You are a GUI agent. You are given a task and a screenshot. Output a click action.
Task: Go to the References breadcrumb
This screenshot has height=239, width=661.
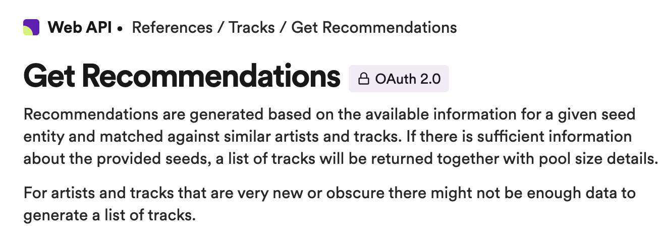(x=172, y=27)
